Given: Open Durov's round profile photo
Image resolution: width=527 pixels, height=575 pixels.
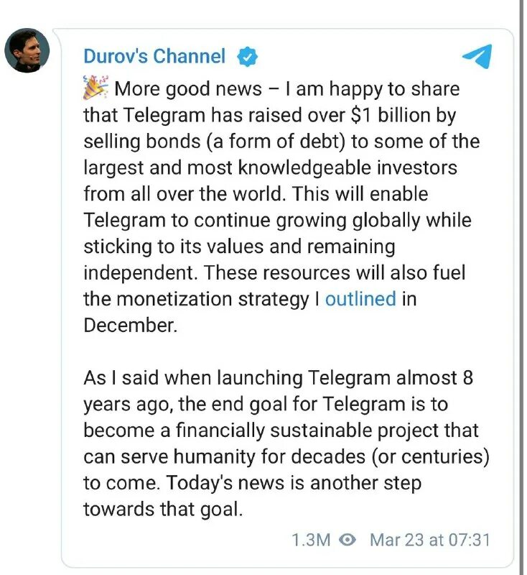Looking at the screenshot, I should click(x=27, y=50).
